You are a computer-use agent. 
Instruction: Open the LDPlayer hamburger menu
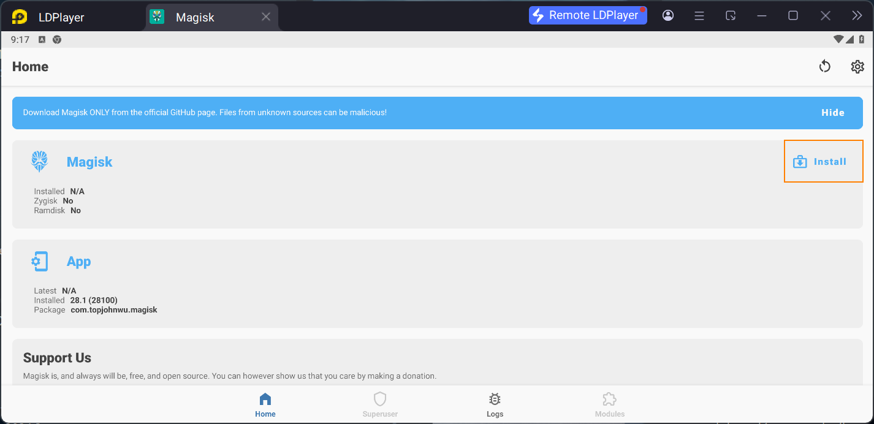[699, 16]
